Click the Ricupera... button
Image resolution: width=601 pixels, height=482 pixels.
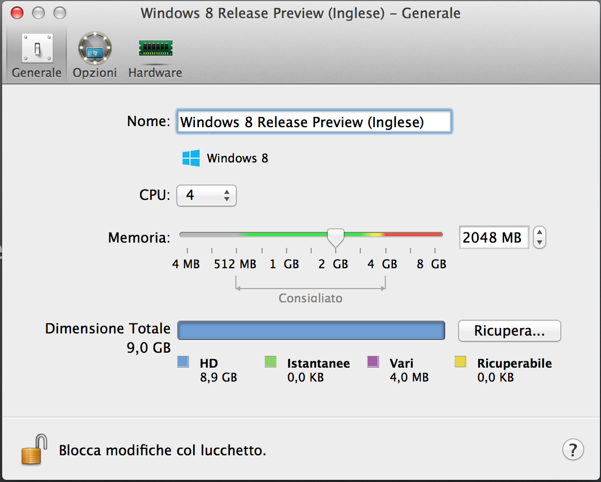(509, 331)
